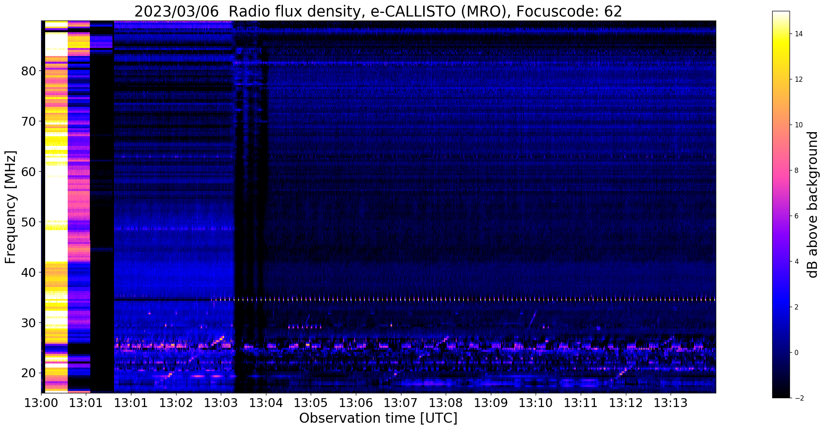Click the colorbar tick label 0
This screenshot has width=825, height=430.
[796, 353]
